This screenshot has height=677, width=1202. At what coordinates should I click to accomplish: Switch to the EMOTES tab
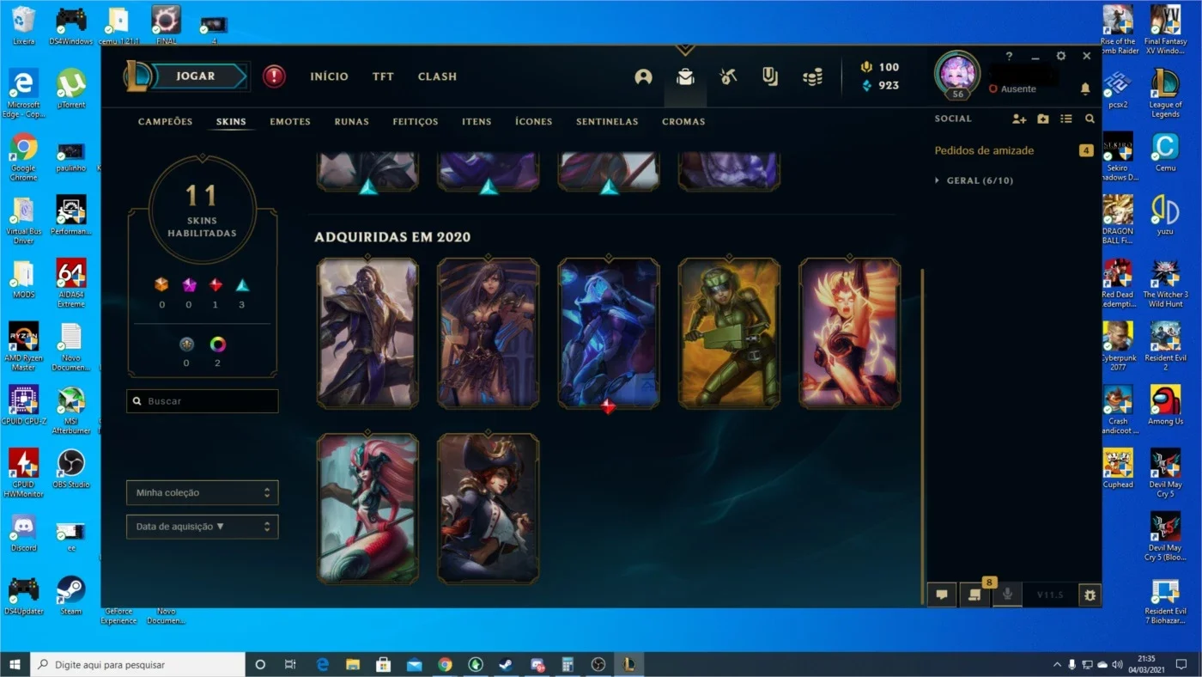290,121
